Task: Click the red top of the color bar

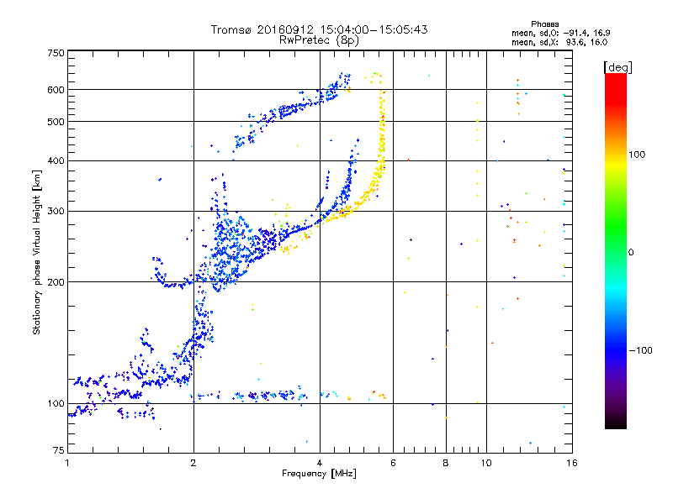Action: pyautogui.click(x=616, y=82)
